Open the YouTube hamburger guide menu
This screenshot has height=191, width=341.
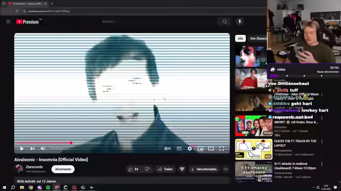[x=9, y=21]
